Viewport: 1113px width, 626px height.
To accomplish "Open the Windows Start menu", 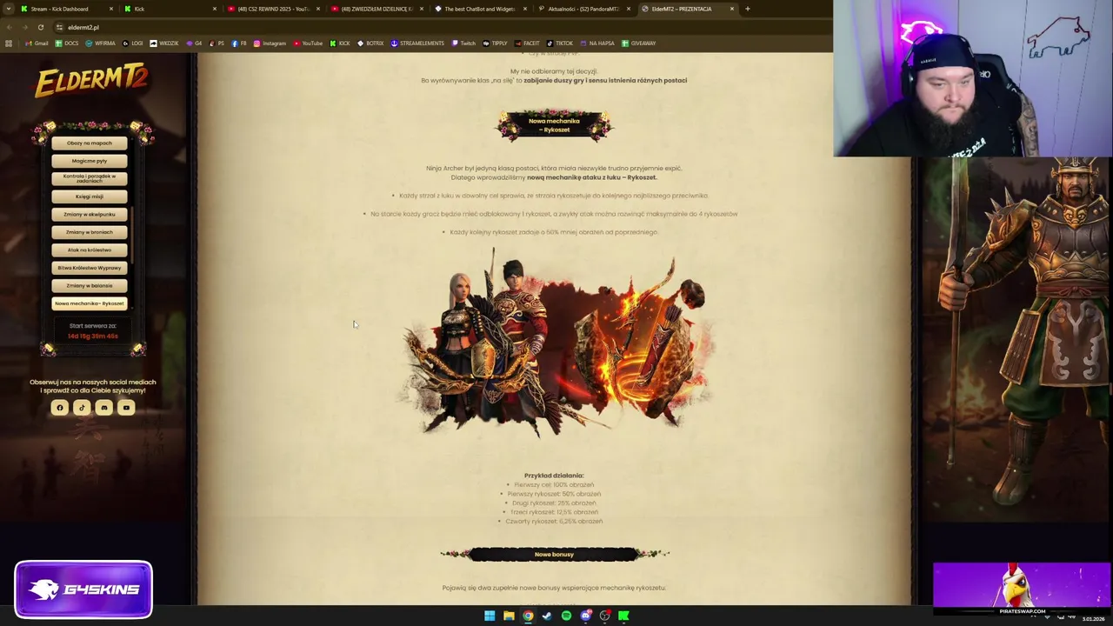I will click(x=490, y=616).
